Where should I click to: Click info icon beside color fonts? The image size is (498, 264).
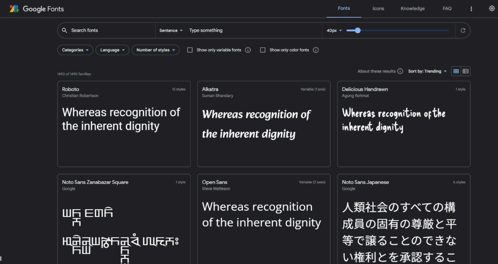(x=316, y=50)
